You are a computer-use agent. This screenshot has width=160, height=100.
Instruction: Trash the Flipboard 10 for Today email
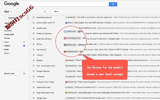tap(33, 82)
